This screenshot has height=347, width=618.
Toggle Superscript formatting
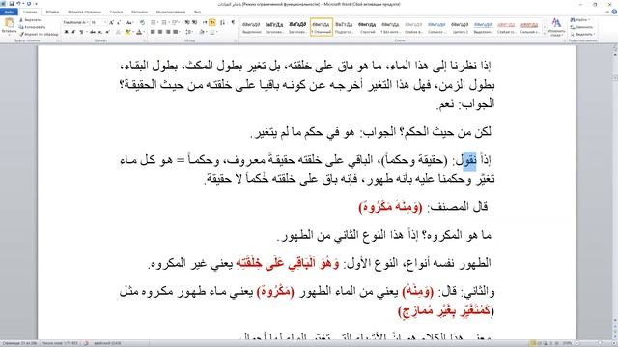click(x=107, y=32)
